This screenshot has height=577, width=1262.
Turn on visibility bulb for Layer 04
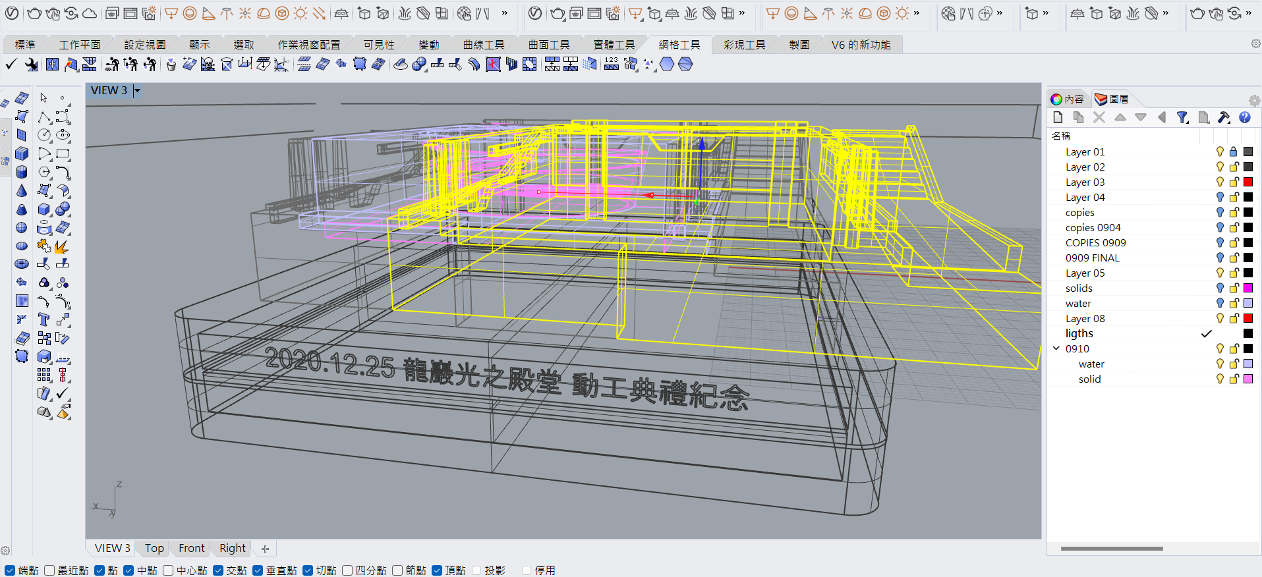coord(1220,197)
